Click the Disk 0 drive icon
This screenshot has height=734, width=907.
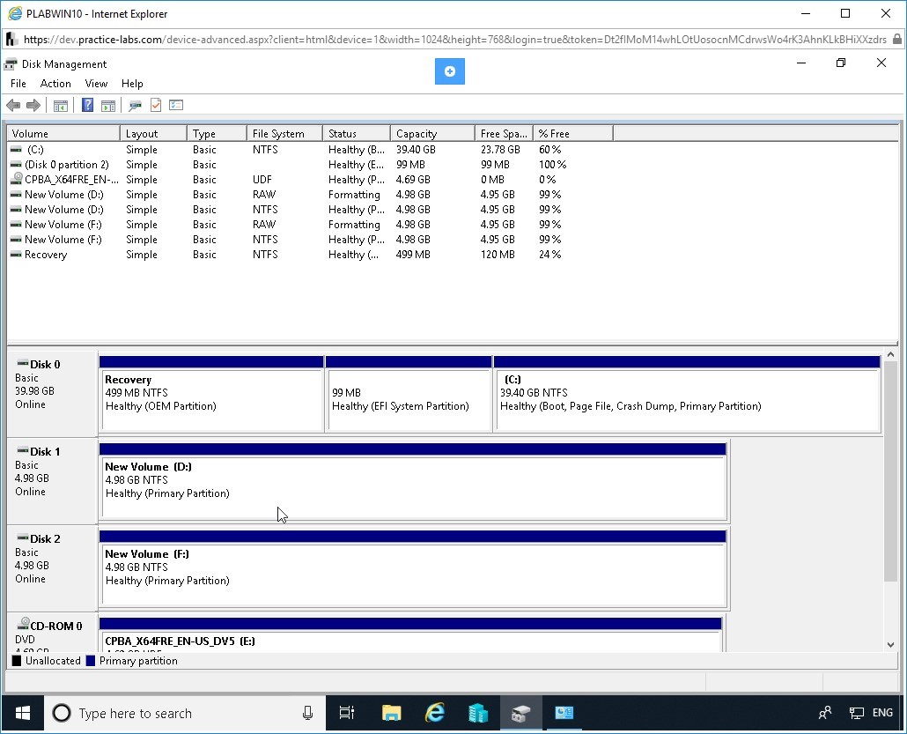[23, 363]
